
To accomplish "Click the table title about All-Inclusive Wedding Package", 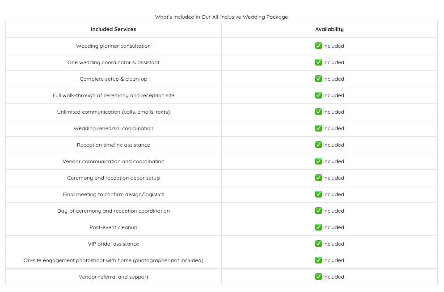I will (221, 17).
